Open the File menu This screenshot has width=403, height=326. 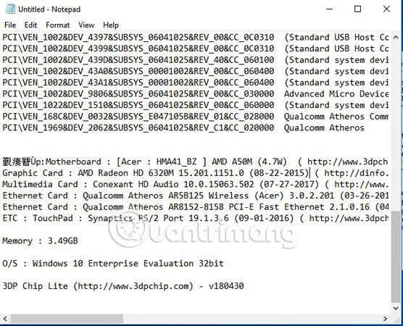click(10, 25)
